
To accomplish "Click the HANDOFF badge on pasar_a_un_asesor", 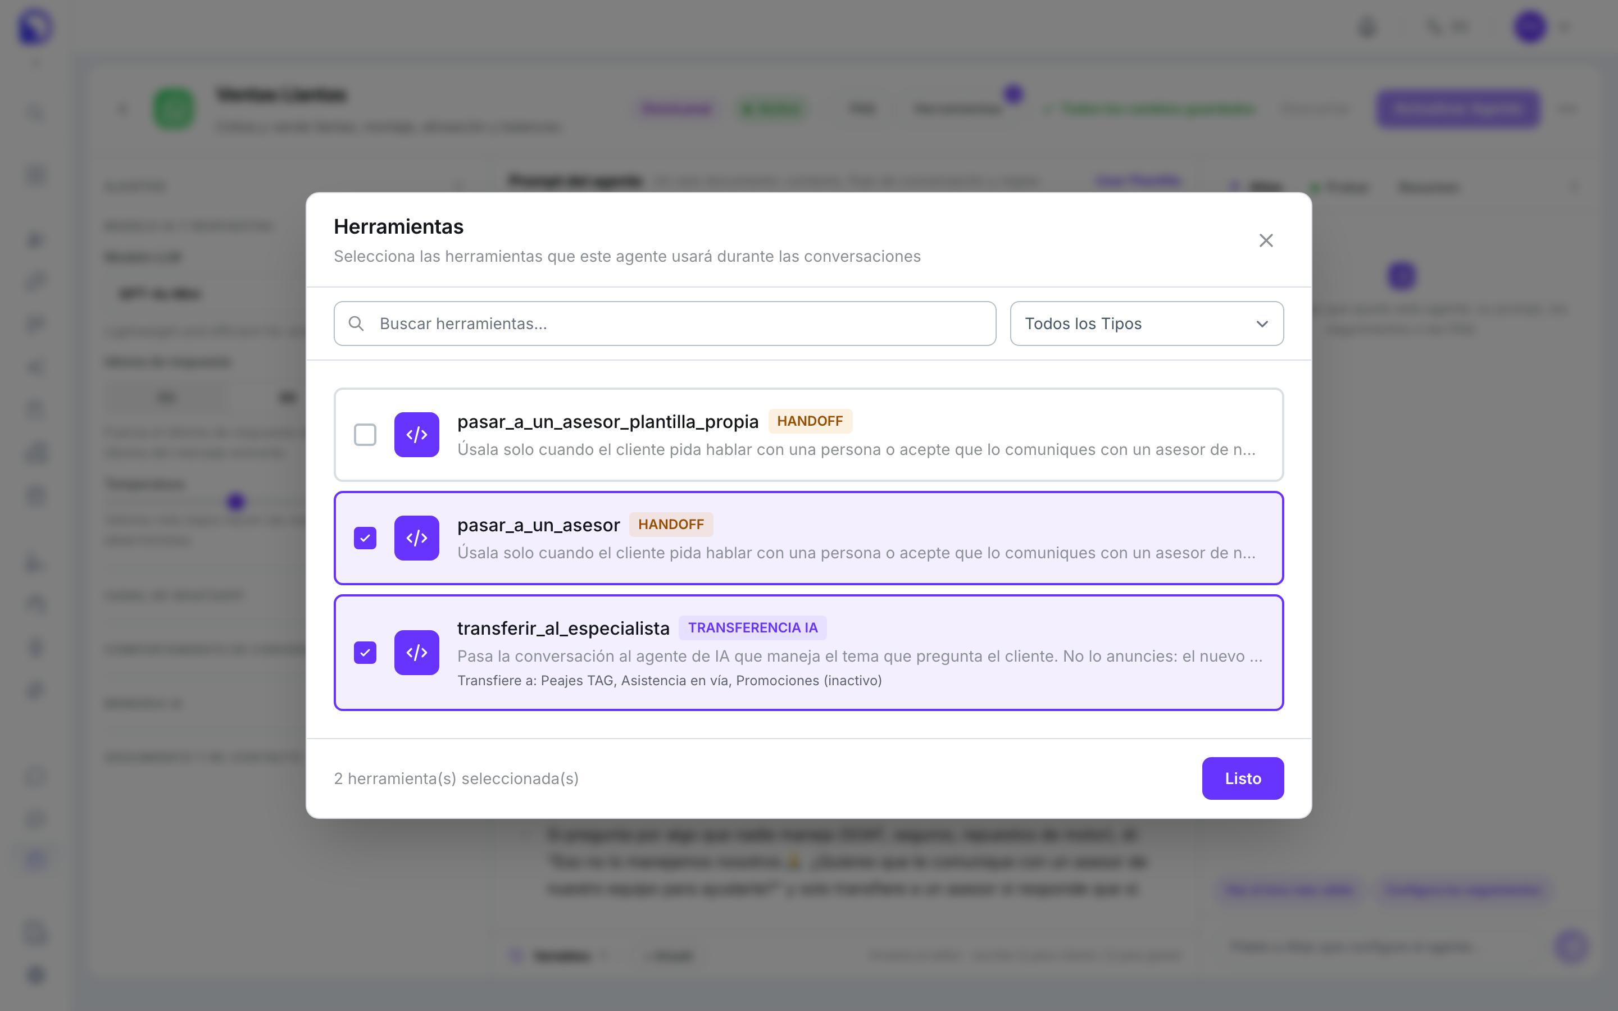I will tap(671, 524).
